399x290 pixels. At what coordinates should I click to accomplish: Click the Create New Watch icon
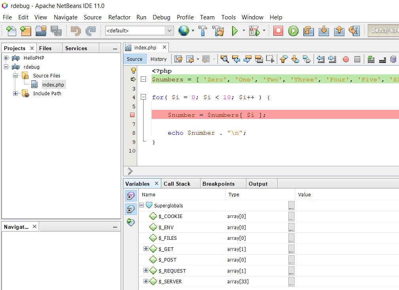[130, 222]
